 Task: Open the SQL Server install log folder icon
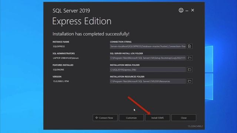coord(190,58)
